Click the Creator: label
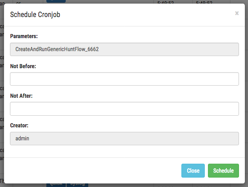 pyautogui.click(x=19, y=126)
